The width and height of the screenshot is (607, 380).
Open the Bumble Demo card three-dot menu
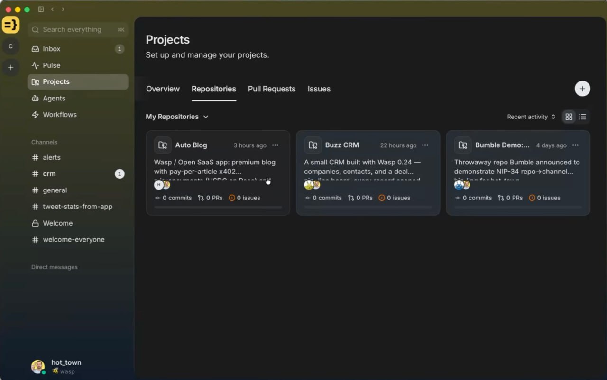575,145
